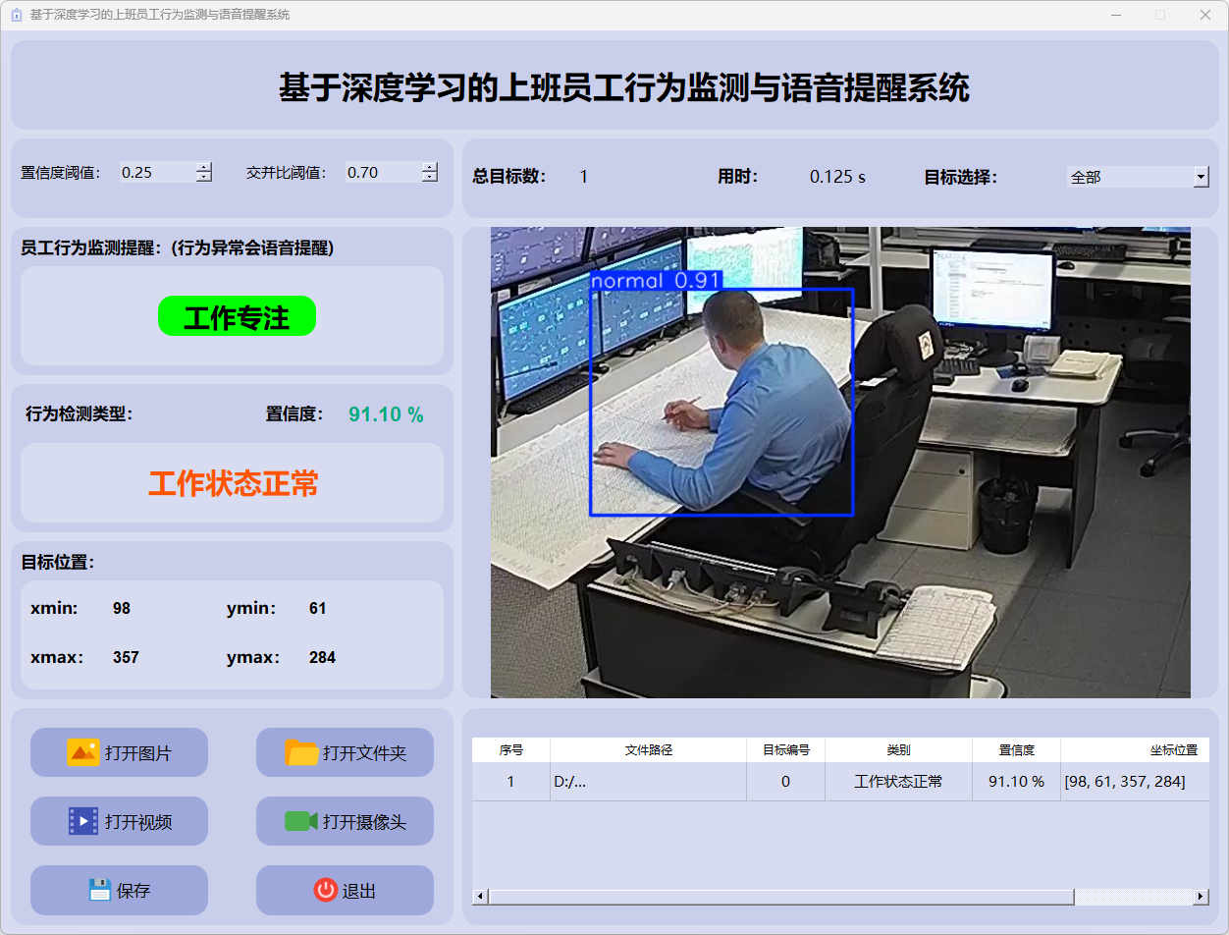Increase the 交并比阈值 value with up arrow
1229x935 pixels.
[430, 167]
